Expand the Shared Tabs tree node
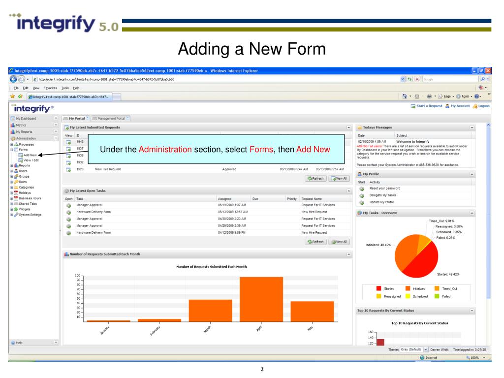The width and height of the screenshot is (504, 378). [x=12, y=204]
